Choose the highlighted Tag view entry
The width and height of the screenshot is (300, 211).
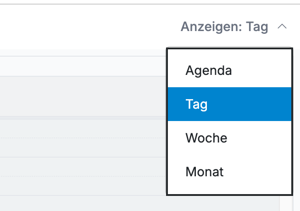[229, 104]
